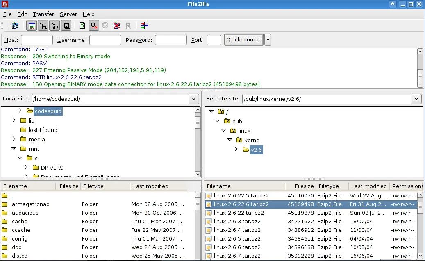425x261 pixels.
Task: Select linux-2.6.7.tar.bz2 in remote list
Action: [x=311, y=256]
